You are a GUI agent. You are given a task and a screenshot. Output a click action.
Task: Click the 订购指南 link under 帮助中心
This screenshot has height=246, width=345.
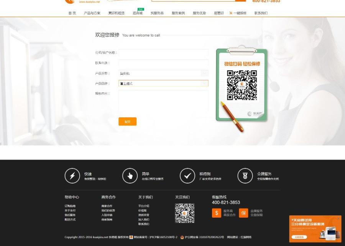[70, 206]
